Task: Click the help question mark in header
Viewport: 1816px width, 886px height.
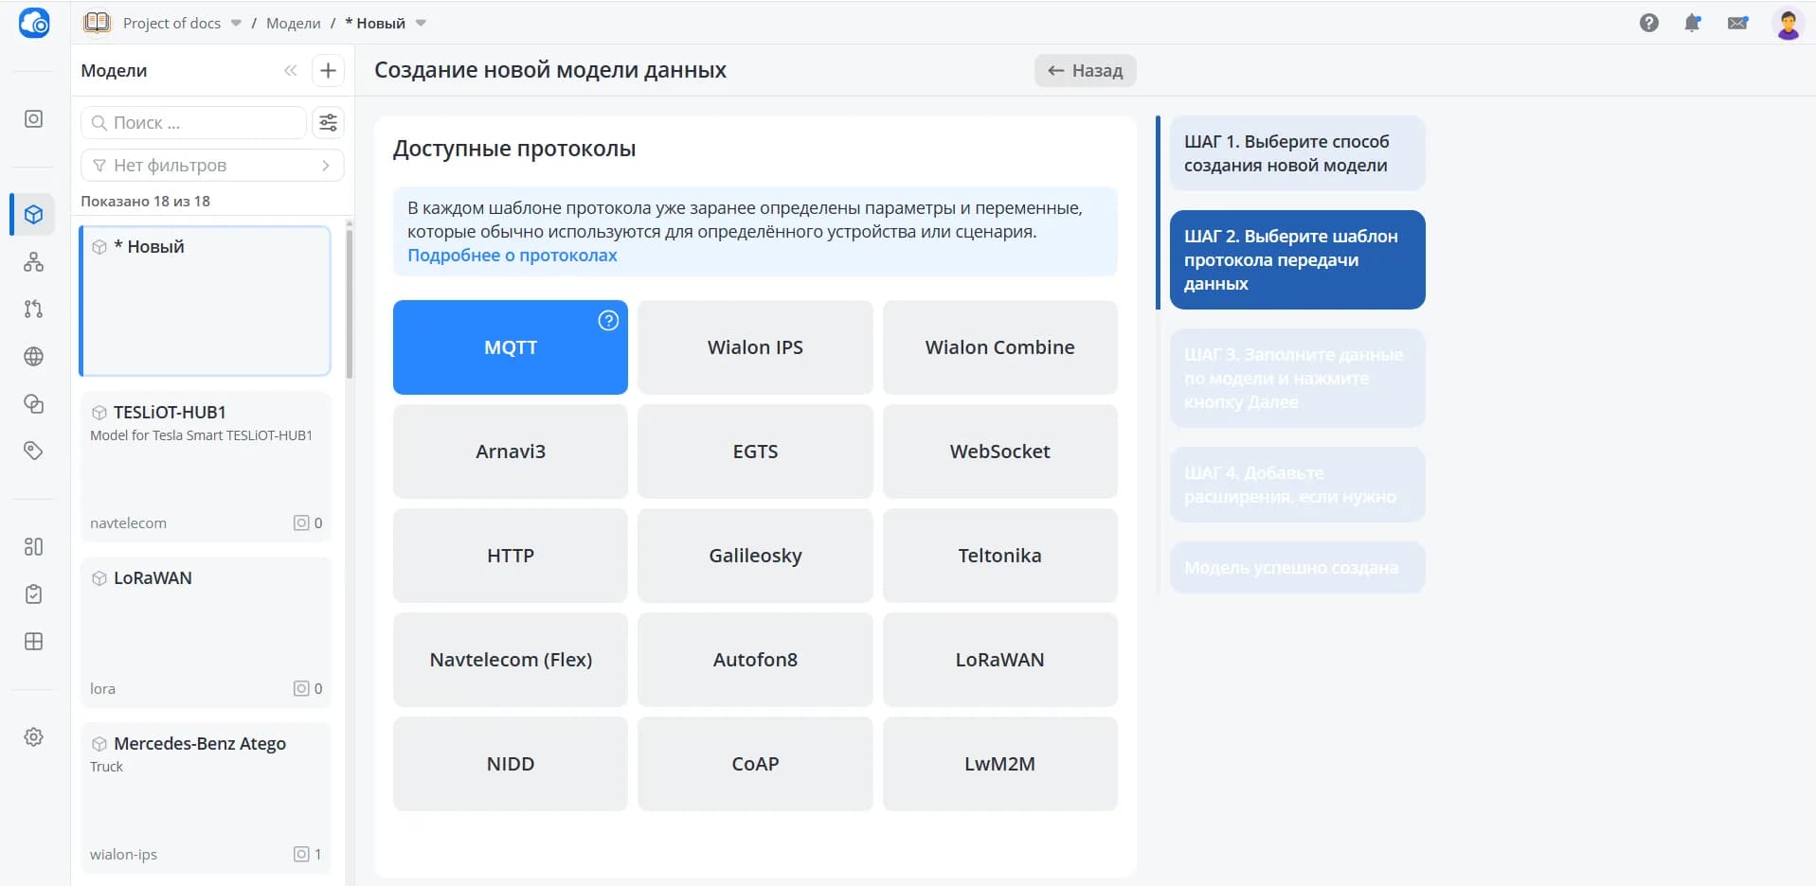Action: [1649, 23]
